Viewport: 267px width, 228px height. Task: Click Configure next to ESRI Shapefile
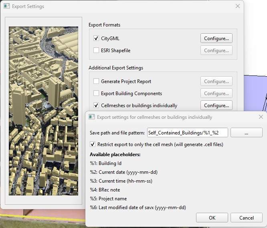pyautogui.click(x=216, y=51)
